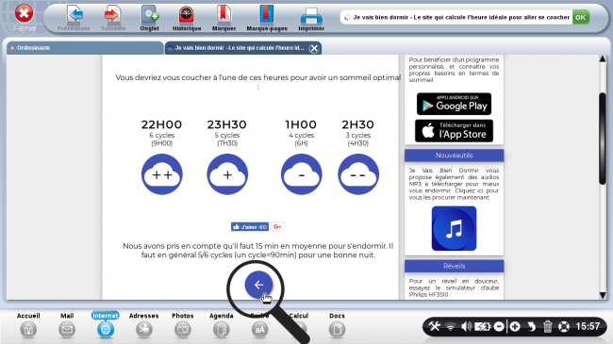The width and height of the screenshot is (613, 344).
Task: Click the J'aime Facebook like button
Action: (250, 227)
